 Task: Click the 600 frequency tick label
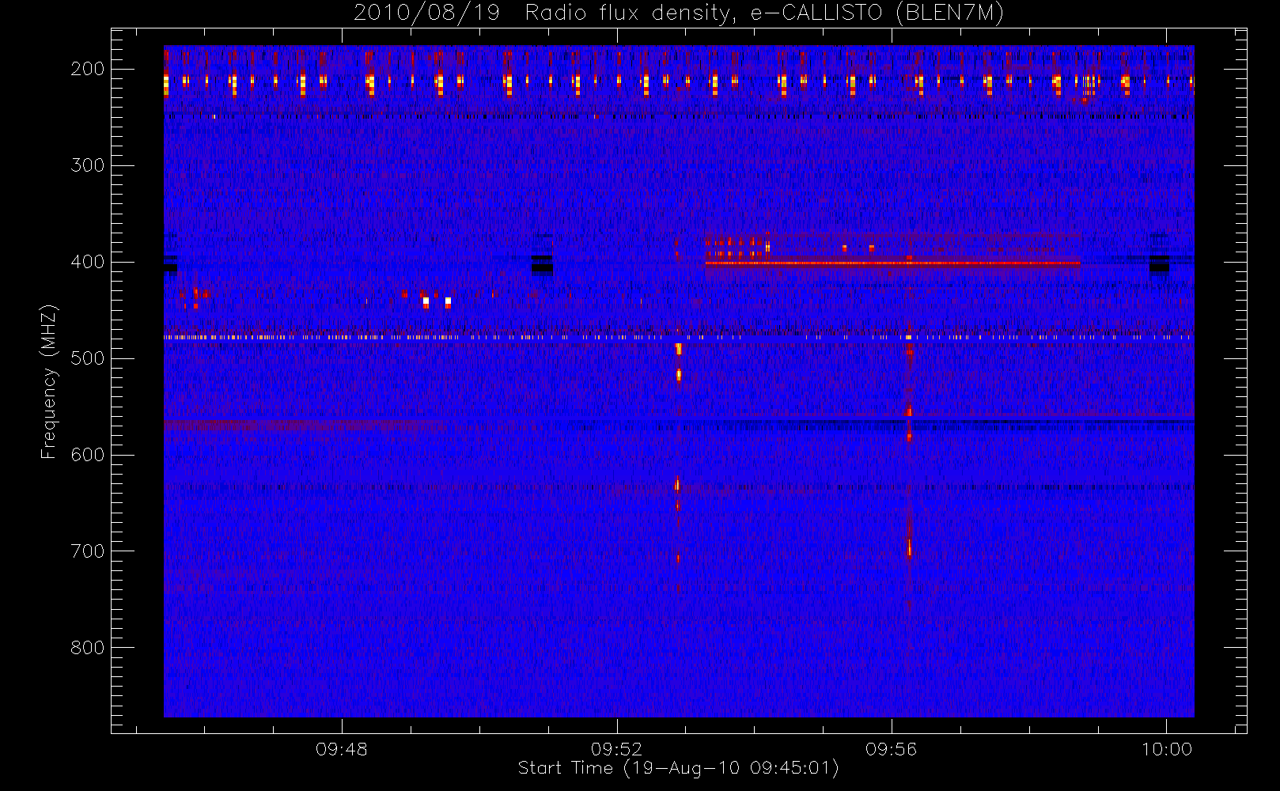88,455
